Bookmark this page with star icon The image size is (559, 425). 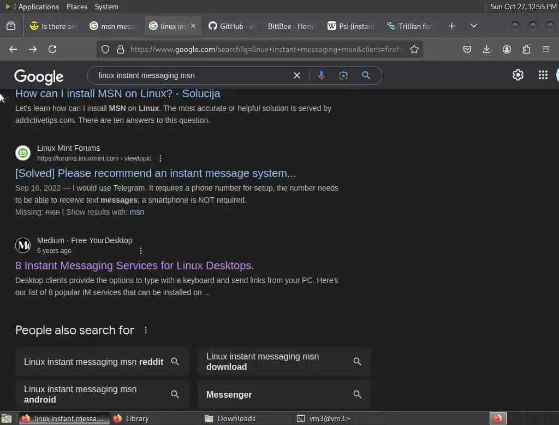(414, 49)
